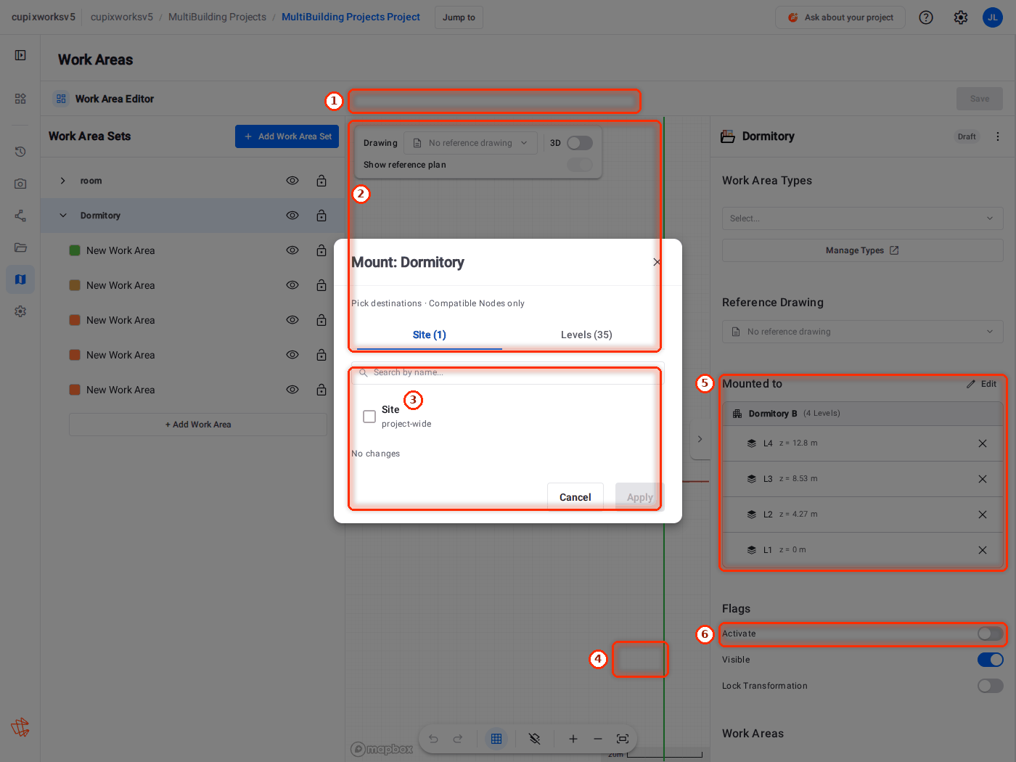Toggle the sidebar panel icon

tap(20, 55)
